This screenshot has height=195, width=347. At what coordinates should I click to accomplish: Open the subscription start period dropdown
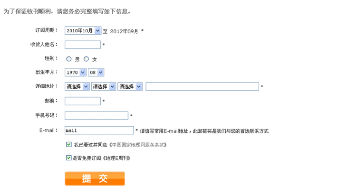point(83,31)
